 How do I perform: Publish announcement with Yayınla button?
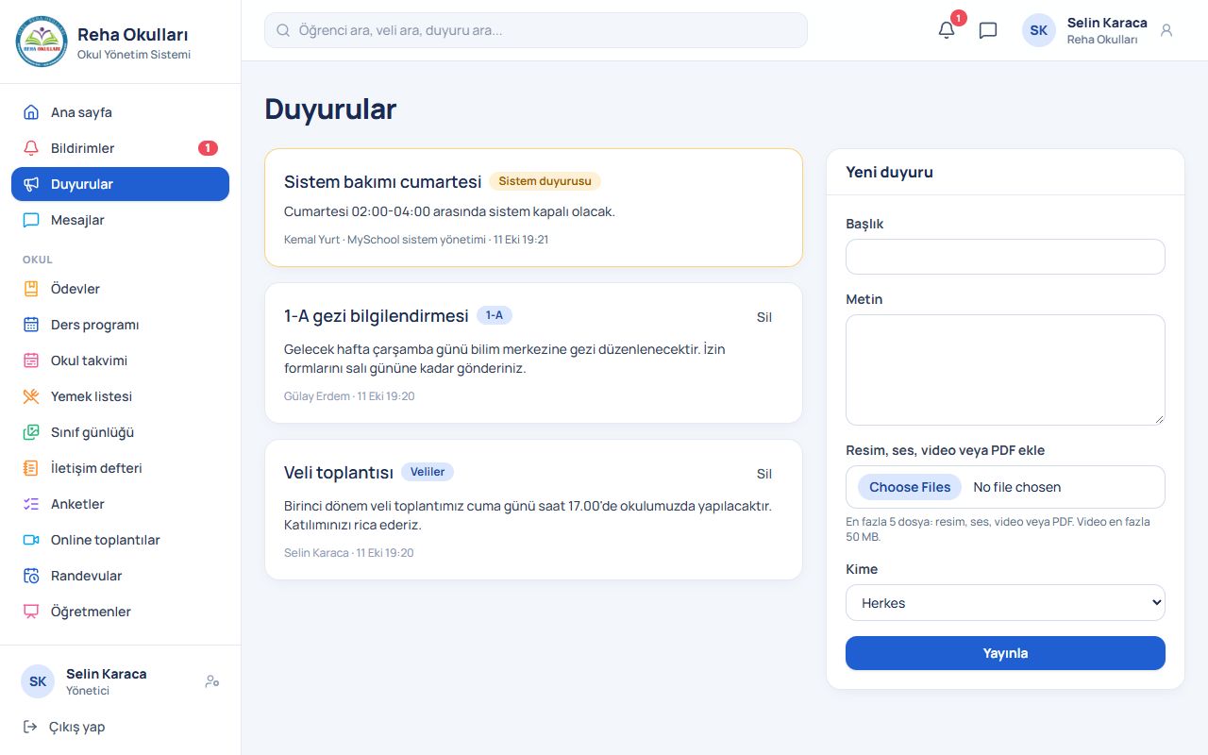1005,653
